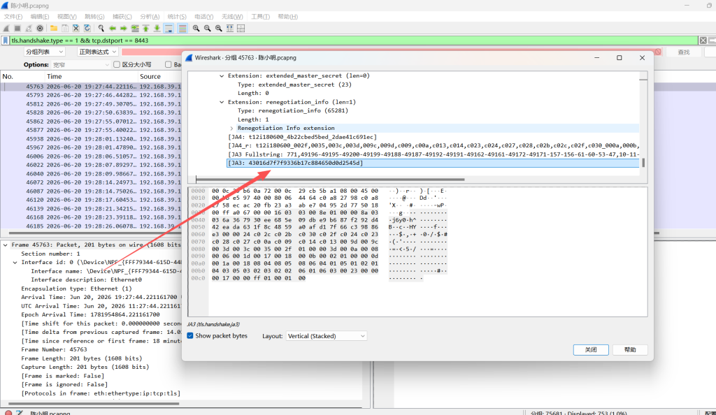Go forward with green right arrow

(x=123, y=28)
